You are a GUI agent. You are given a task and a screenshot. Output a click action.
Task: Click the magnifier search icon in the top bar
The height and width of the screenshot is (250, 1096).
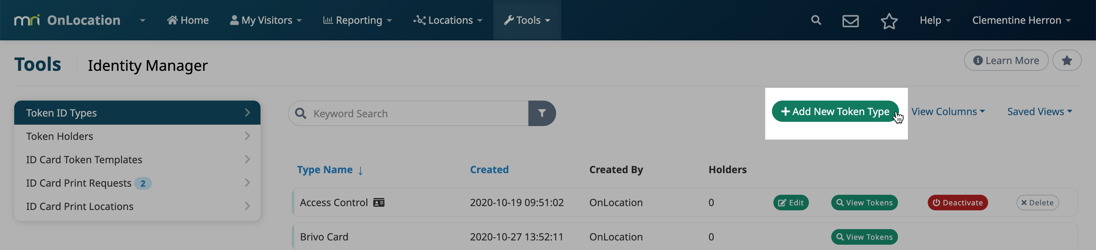816,20
